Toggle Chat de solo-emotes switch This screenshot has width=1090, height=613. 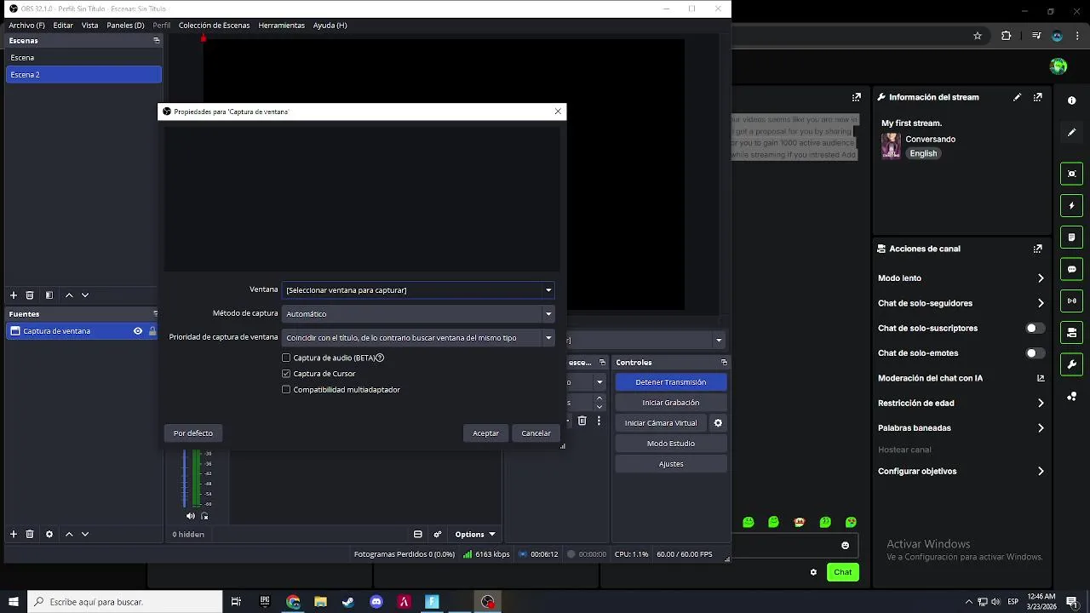click(x=1035, y=353)
